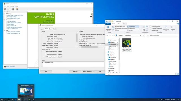Click Save All Information button
The height and width of the screenshot is (101, 181).
87,71
